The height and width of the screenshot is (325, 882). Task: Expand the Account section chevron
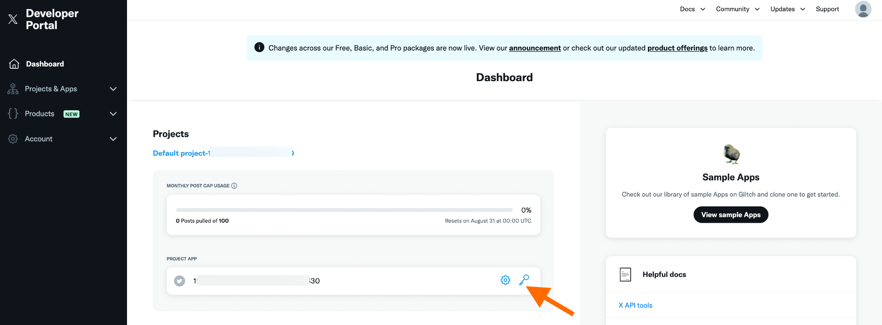[113, 139]
